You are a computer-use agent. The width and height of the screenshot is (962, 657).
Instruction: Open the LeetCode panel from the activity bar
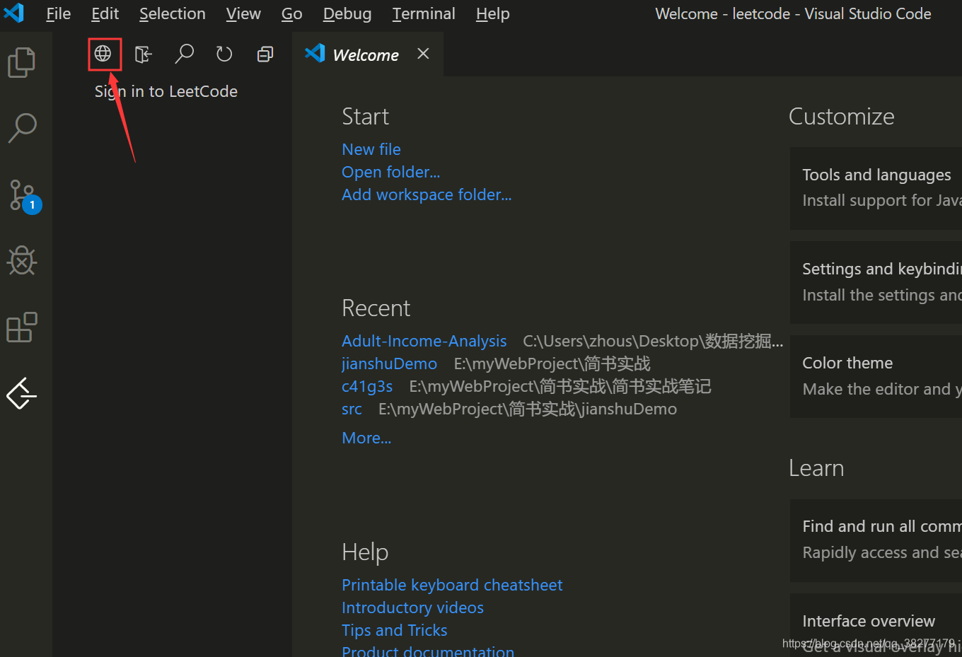[21, 394]
